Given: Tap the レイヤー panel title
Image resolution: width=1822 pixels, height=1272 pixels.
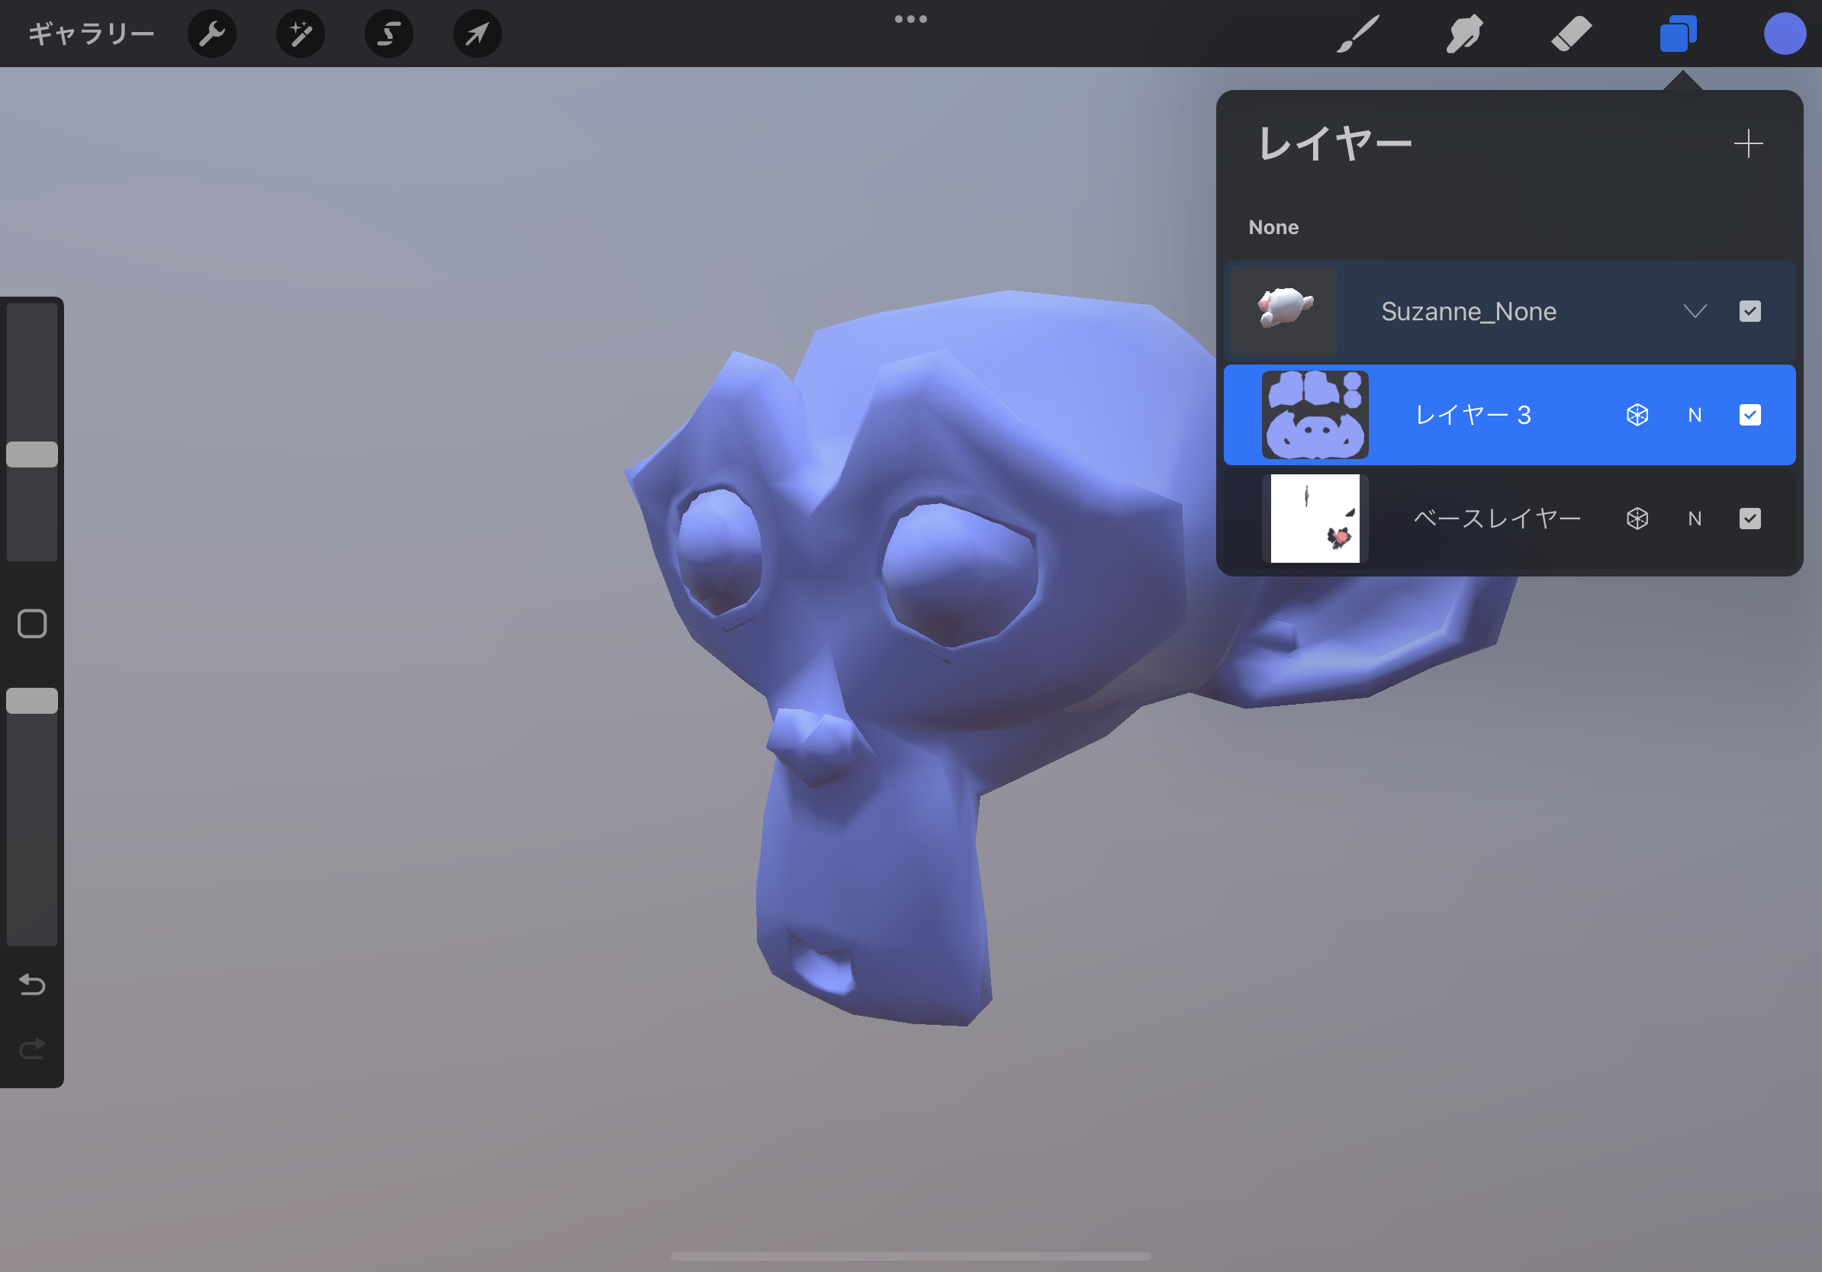Looking at the screenshot, I should pyautogui.click(x=1334, y=143).
